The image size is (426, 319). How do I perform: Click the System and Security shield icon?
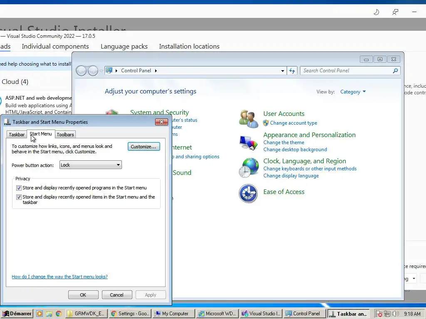[112, 112]
